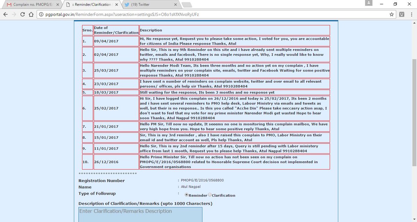Click the Description column header
Screen dimensions: 417x222
[235, 30]
